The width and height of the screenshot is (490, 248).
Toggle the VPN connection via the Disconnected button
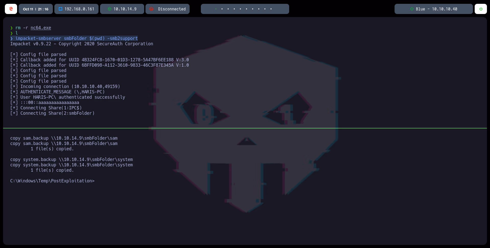167,9
